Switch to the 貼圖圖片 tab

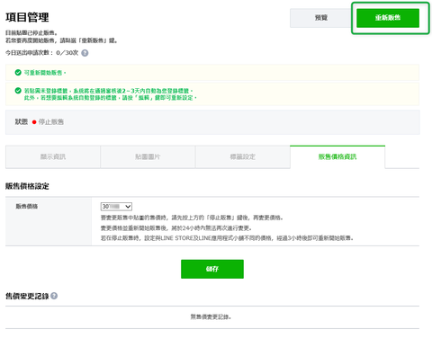[148, 156]
